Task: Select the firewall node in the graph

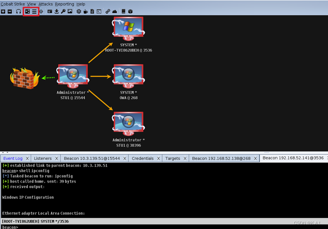Action: [25, 78]
